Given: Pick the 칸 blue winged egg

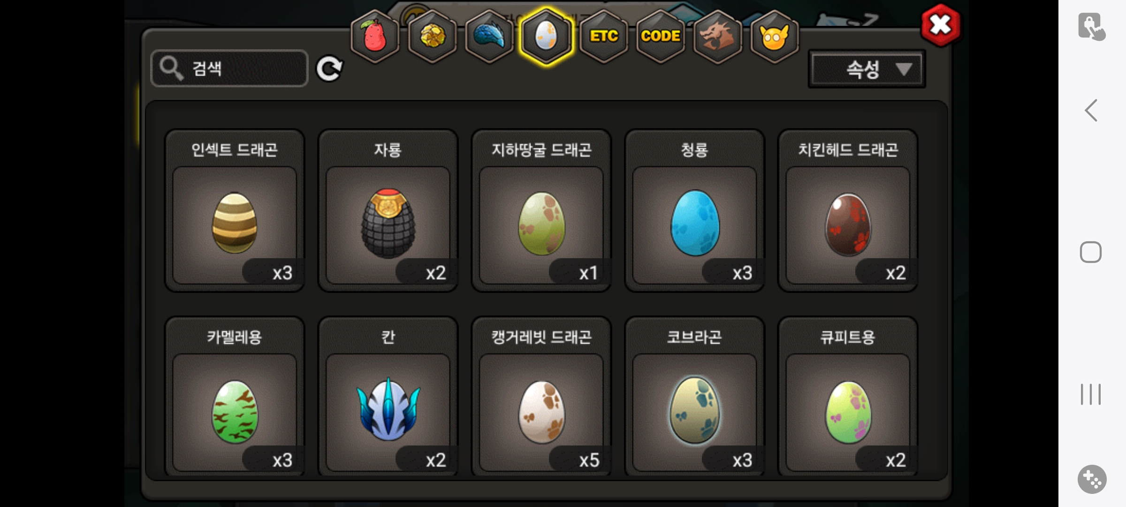Looking at the screenshot, I should [x=388, y=397].
